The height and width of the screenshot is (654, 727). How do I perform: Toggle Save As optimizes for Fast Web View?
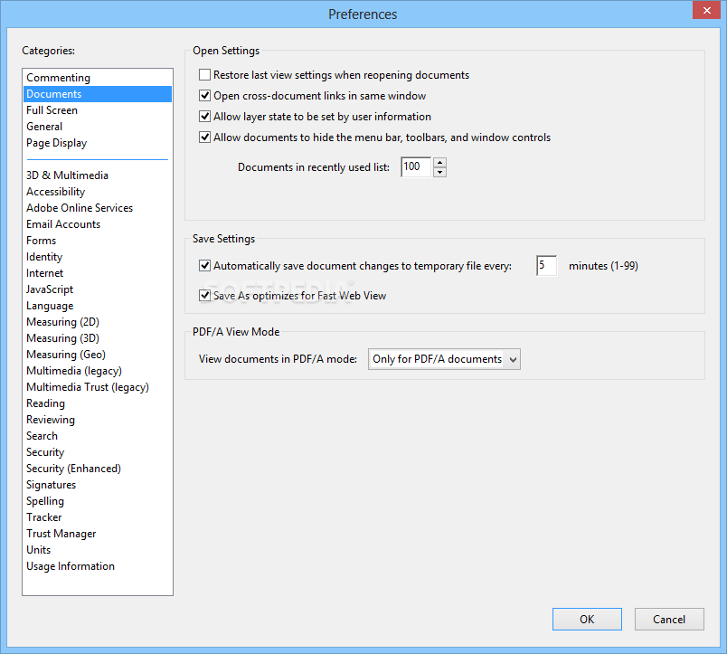[204, 296]
